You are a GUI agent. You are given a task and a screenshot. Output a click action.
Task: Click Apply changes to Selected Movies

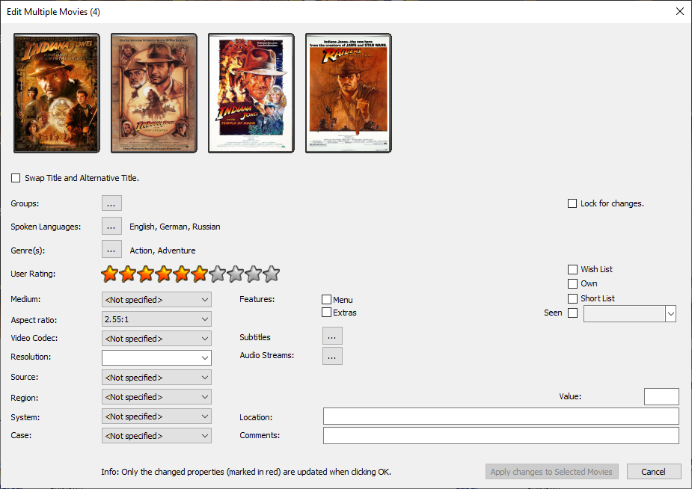tap(551, 471)
